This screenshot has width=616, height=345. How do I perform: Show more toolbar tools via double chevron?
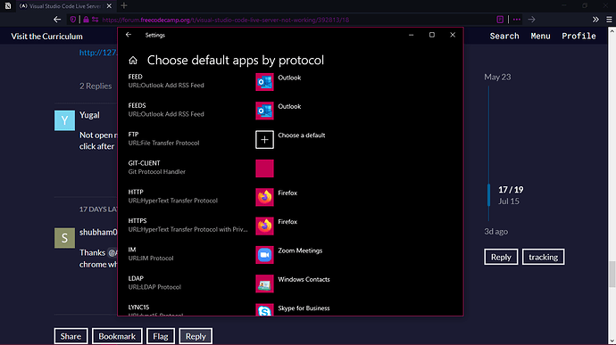click(x=595, y=20)
